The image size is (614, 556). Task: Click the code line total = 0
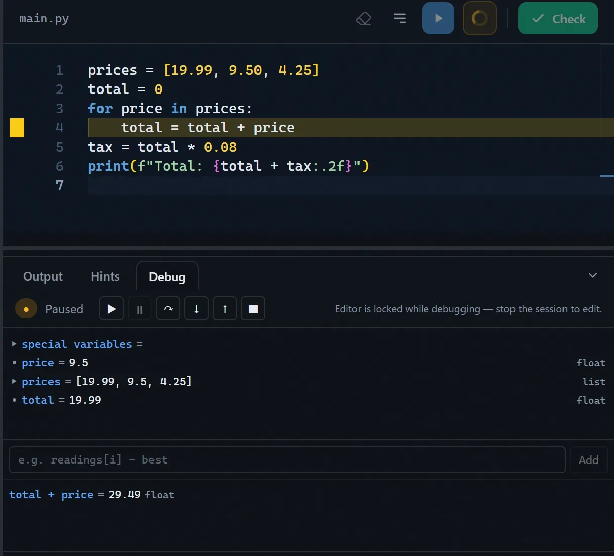click(125, 89)
